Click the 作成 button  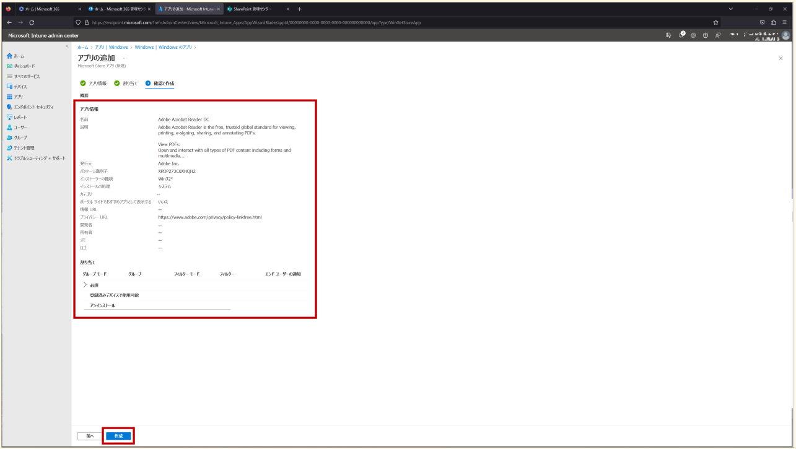[118, 436]
